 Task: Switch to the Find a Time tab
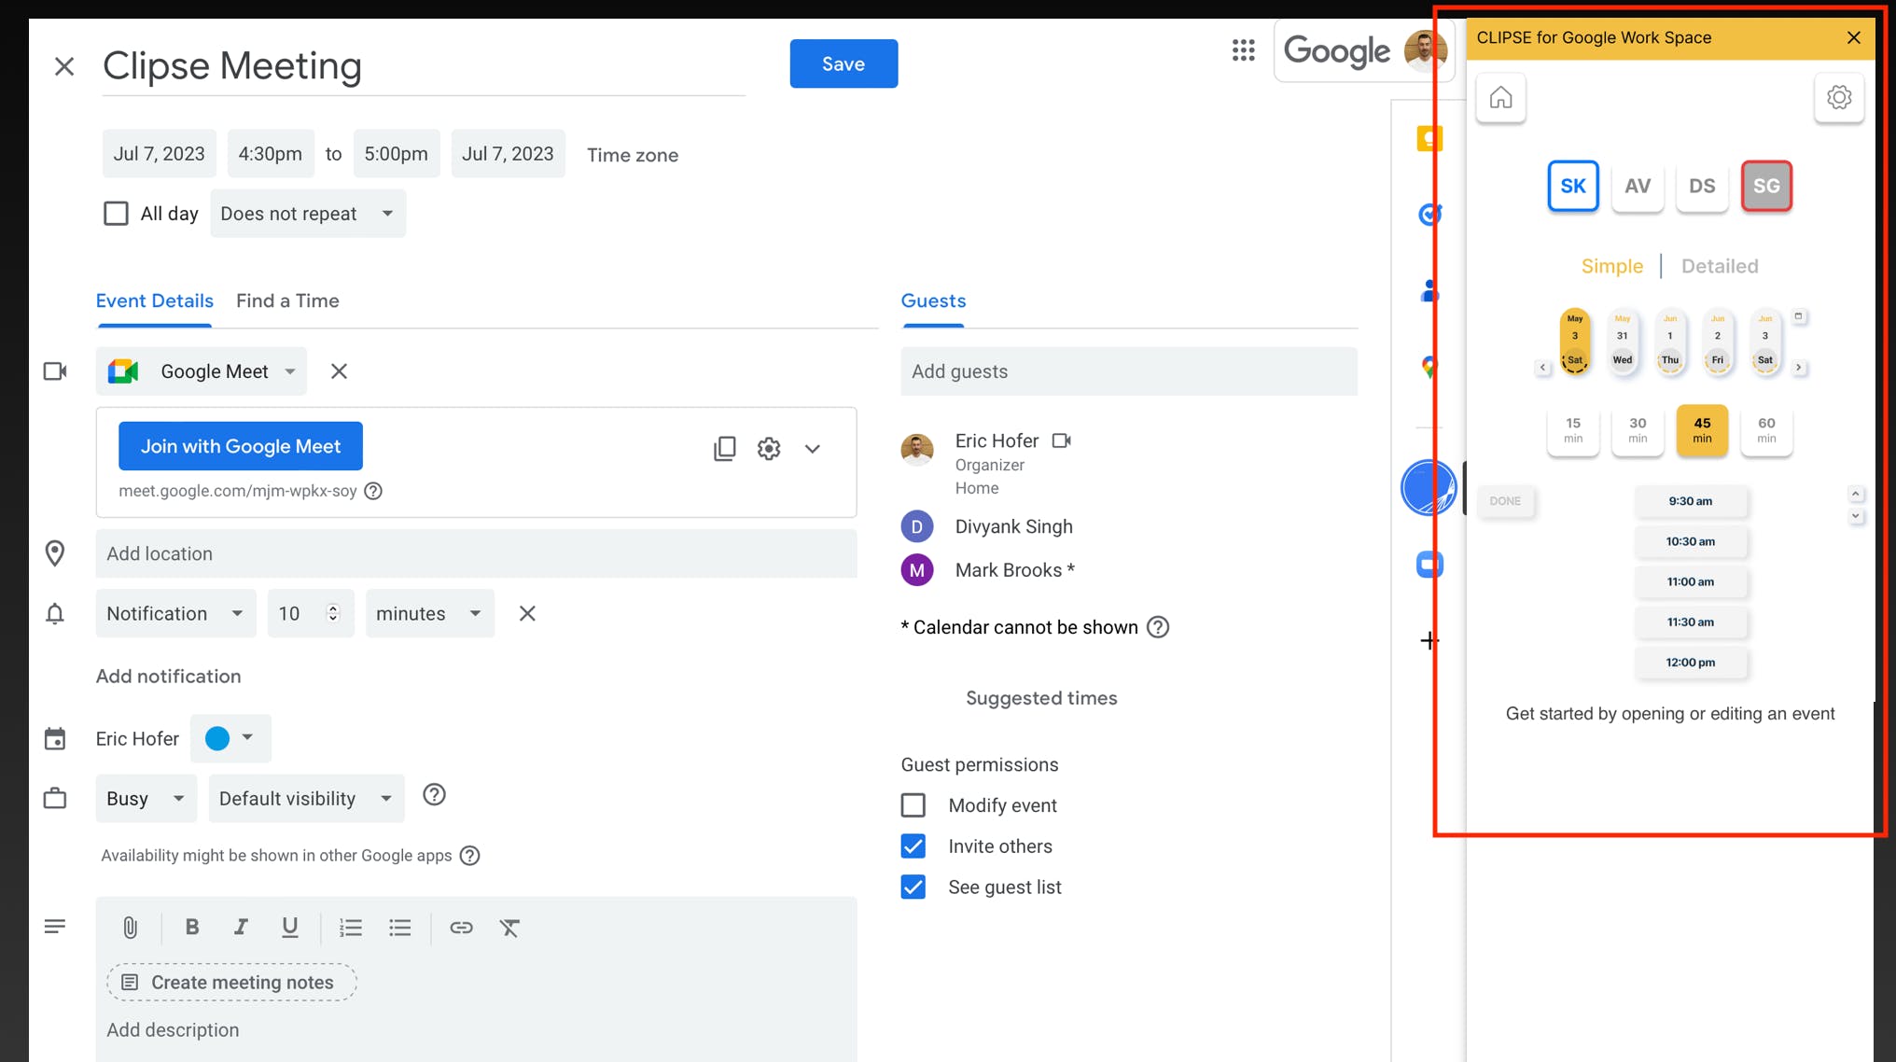click(286, 300)
